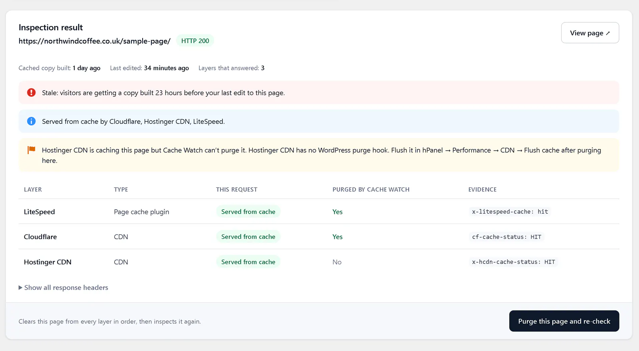Select 'Last edited: 34 minutes ago' text

pyautogui.click(x=149, y=68)
